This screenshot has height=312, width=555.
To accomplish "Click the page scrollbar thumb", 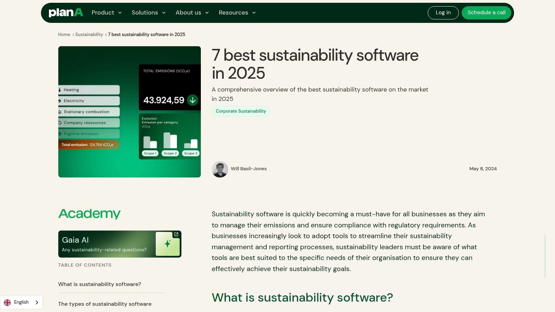I will click(x=545, y=257).
